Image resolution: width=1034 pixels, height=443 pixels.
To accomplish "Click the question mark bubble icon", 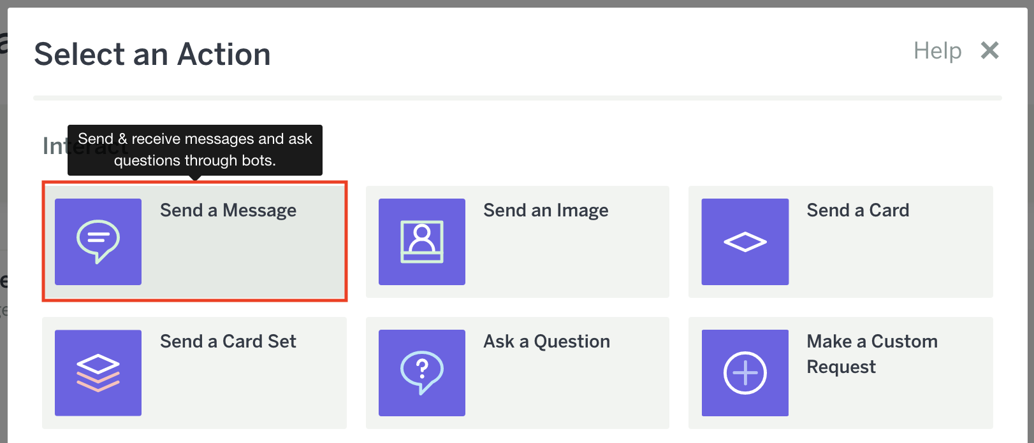I will pyautogui.click(x=421, y=373).
